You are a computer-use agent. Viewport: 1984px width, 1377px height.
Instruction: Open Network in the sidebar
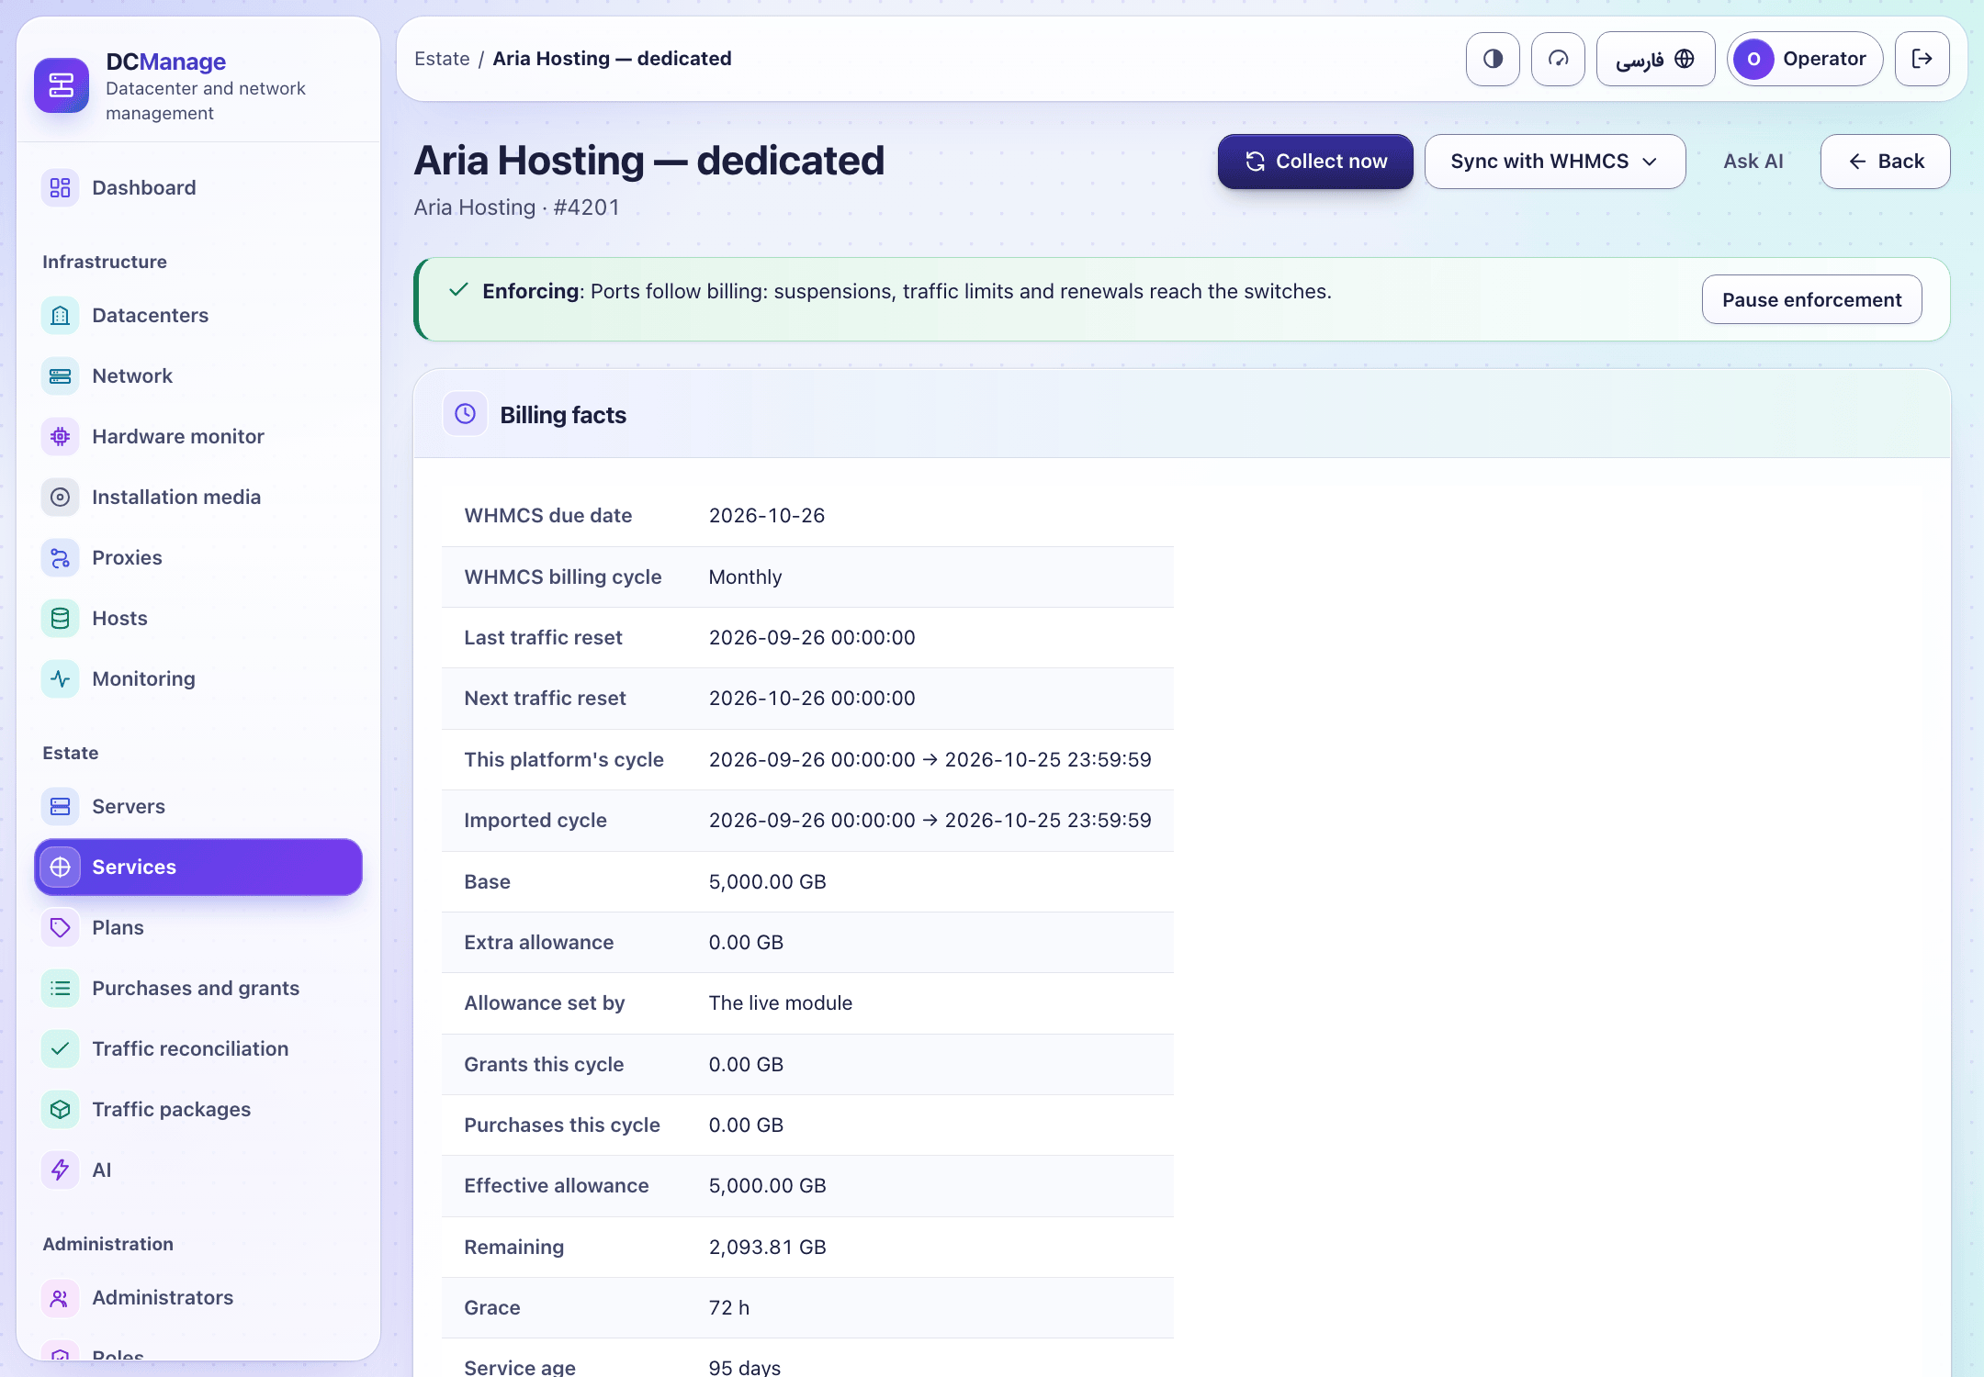198,375
